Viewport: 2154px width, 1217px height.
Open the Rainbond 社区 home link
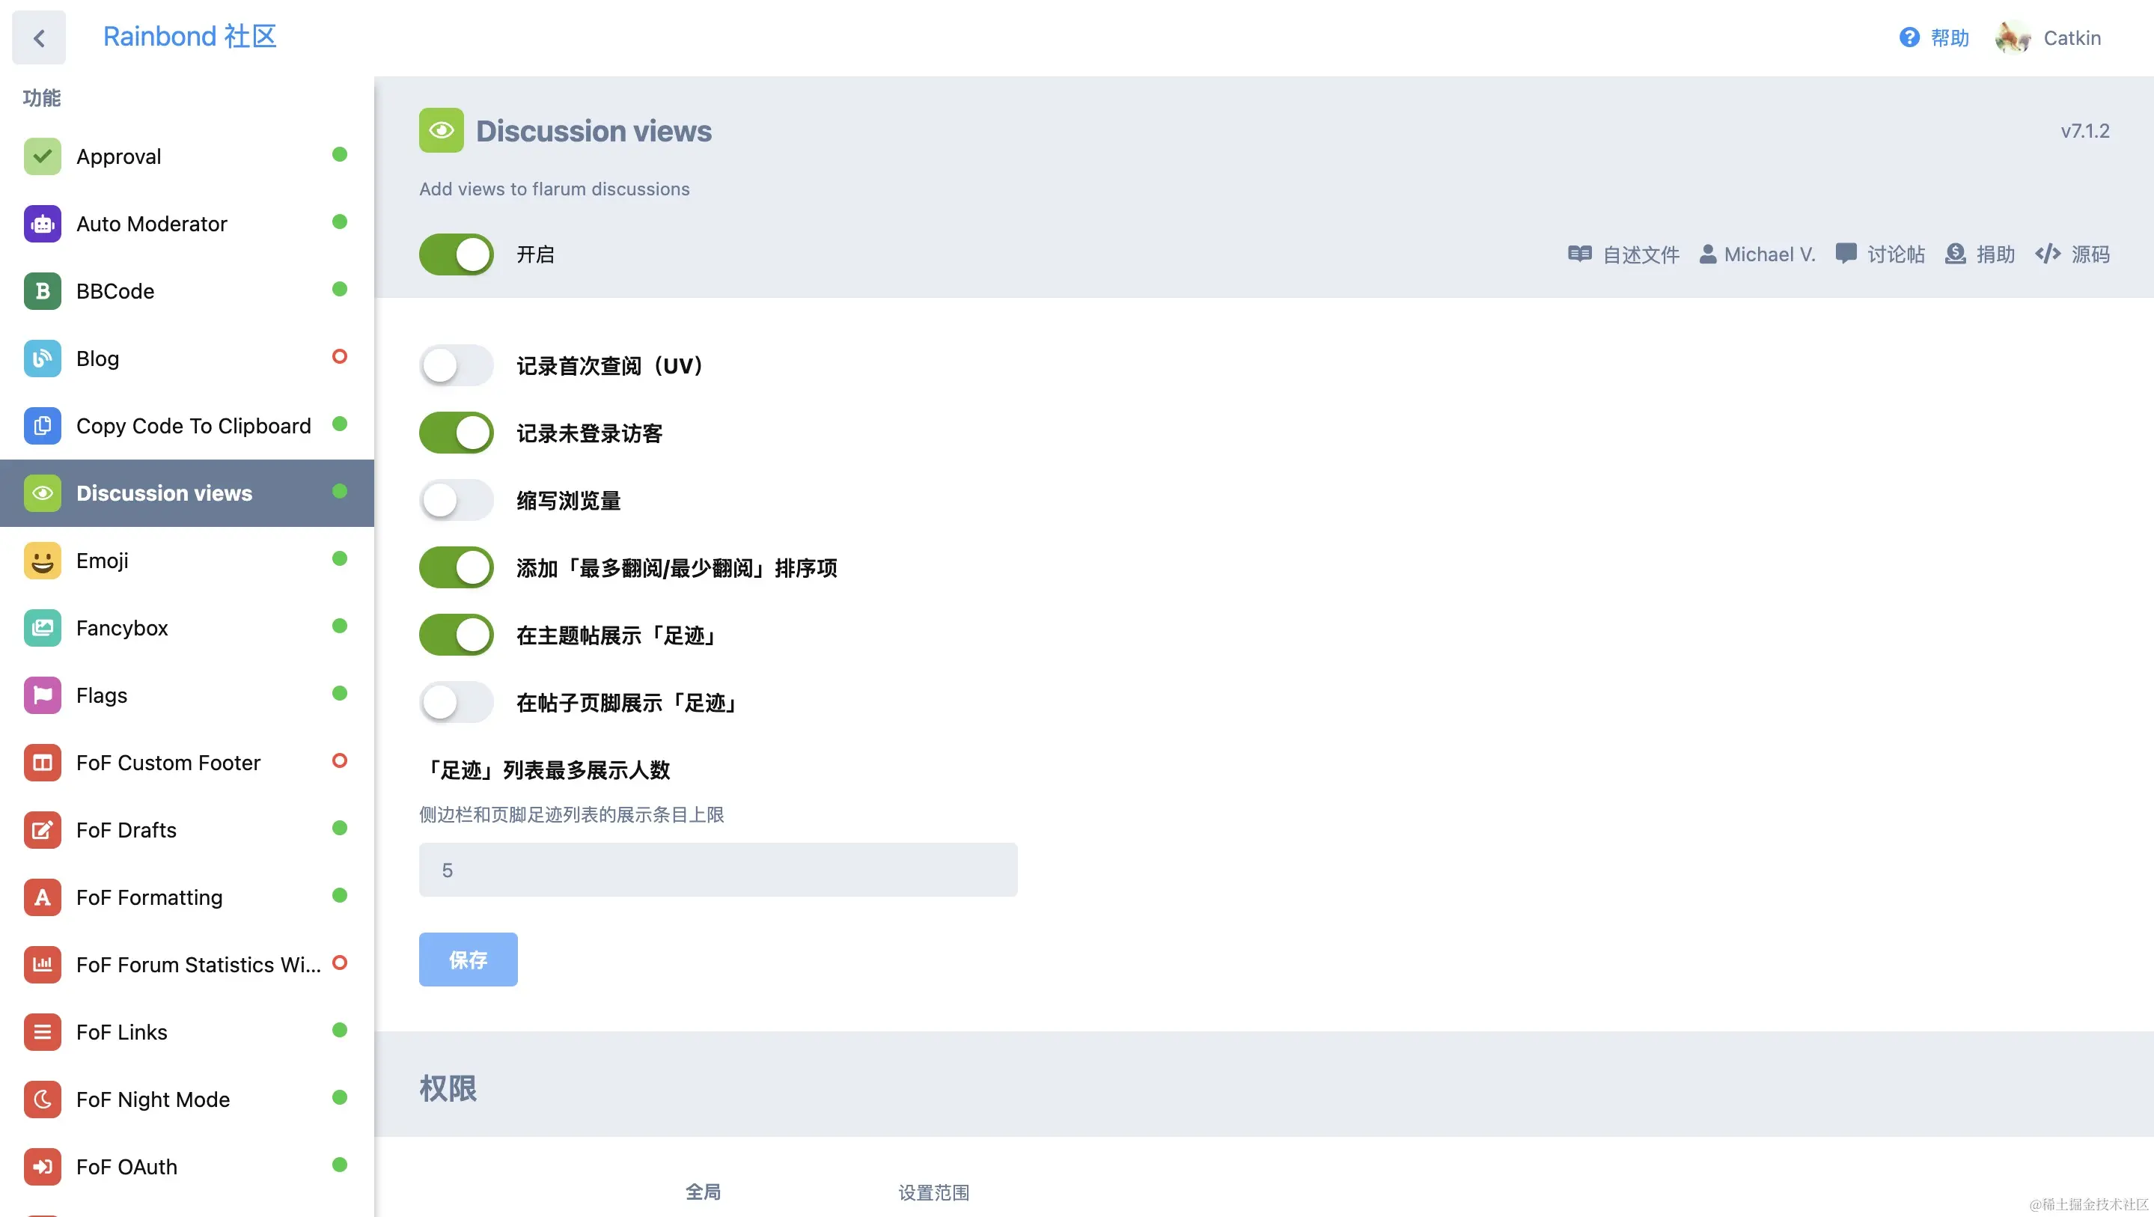pos(190,37)
